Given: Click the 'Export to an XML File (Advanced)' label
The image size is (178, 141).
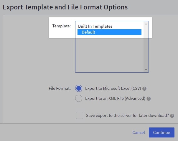Looking at the screenshot, I should 115,98.
